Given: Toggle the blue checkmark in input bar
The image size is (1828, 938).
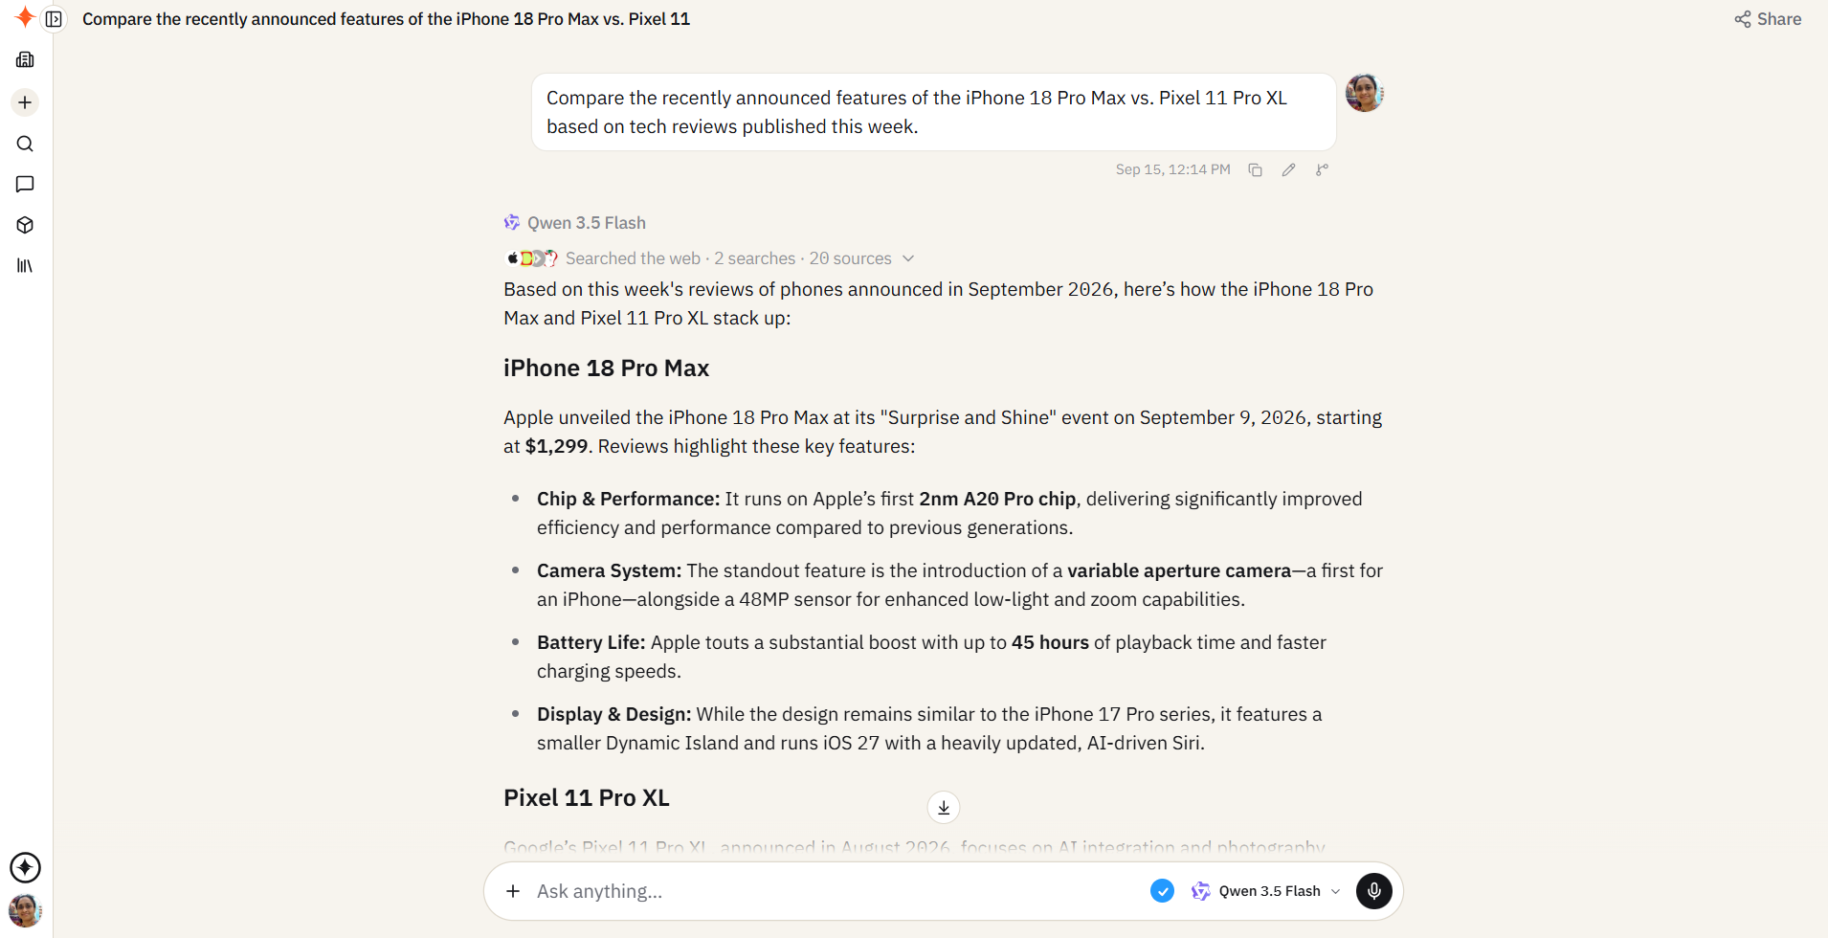Looking at the screenshot, I should pyautogui.click(x=1162, y=891).
